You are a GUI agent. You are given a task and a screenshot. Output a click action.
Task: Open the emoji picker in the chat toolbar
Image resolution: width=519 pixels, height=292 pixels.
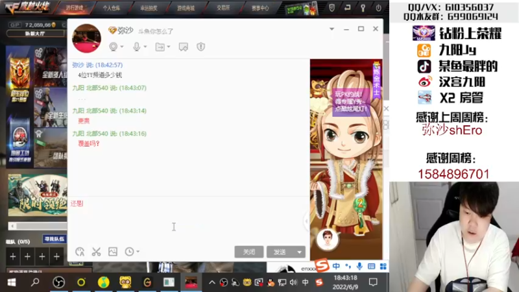(80, 252)
